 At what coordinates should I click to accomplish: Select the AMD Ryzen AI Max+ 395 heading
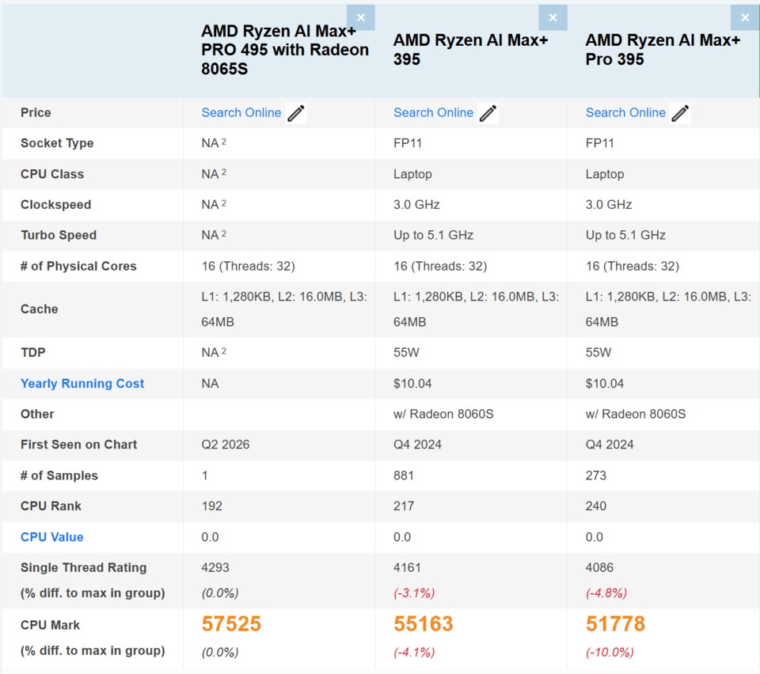click(x=470, y=50)
